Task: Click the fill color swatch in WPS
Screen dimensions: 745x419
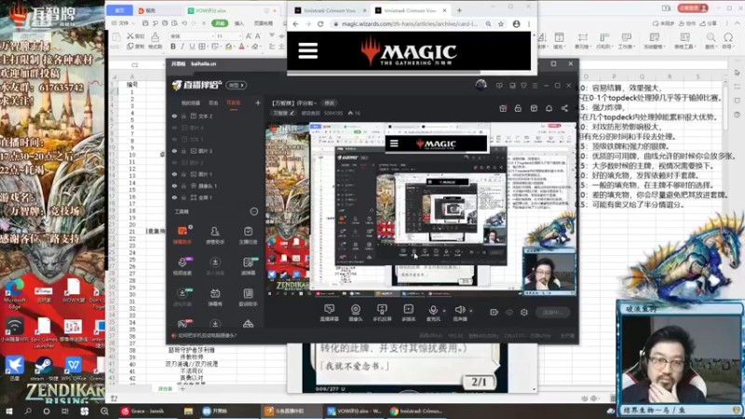Action: click(x=228, y=47)
